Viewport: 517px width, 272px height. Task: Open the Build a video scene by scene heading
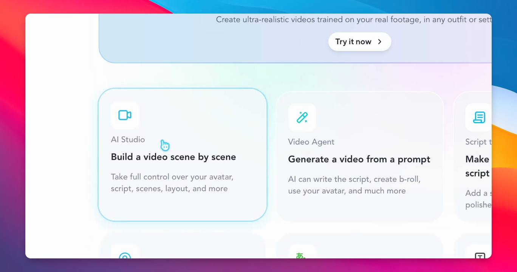click(173, 157)
